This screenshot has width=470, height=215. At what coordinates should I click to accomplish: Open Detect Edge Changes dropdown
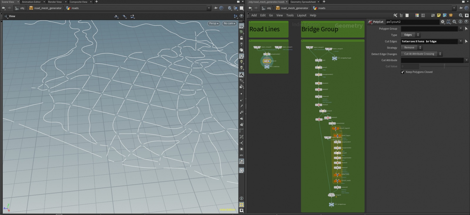pyautogui.click(x=421, y=54)
